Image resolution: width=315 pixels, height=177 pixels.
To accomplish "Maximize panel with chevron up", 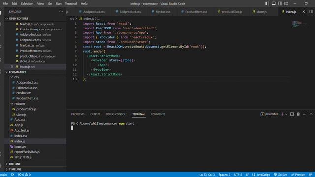I will click(x=311, y=114).
